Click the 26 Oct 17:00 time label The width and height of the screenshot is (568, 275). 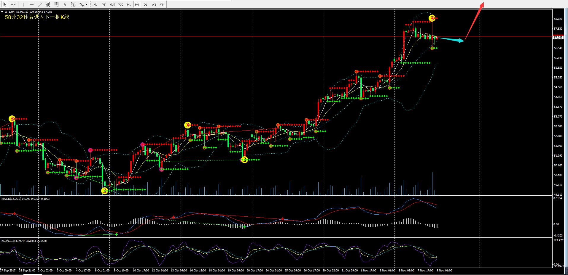coord(312,271)
